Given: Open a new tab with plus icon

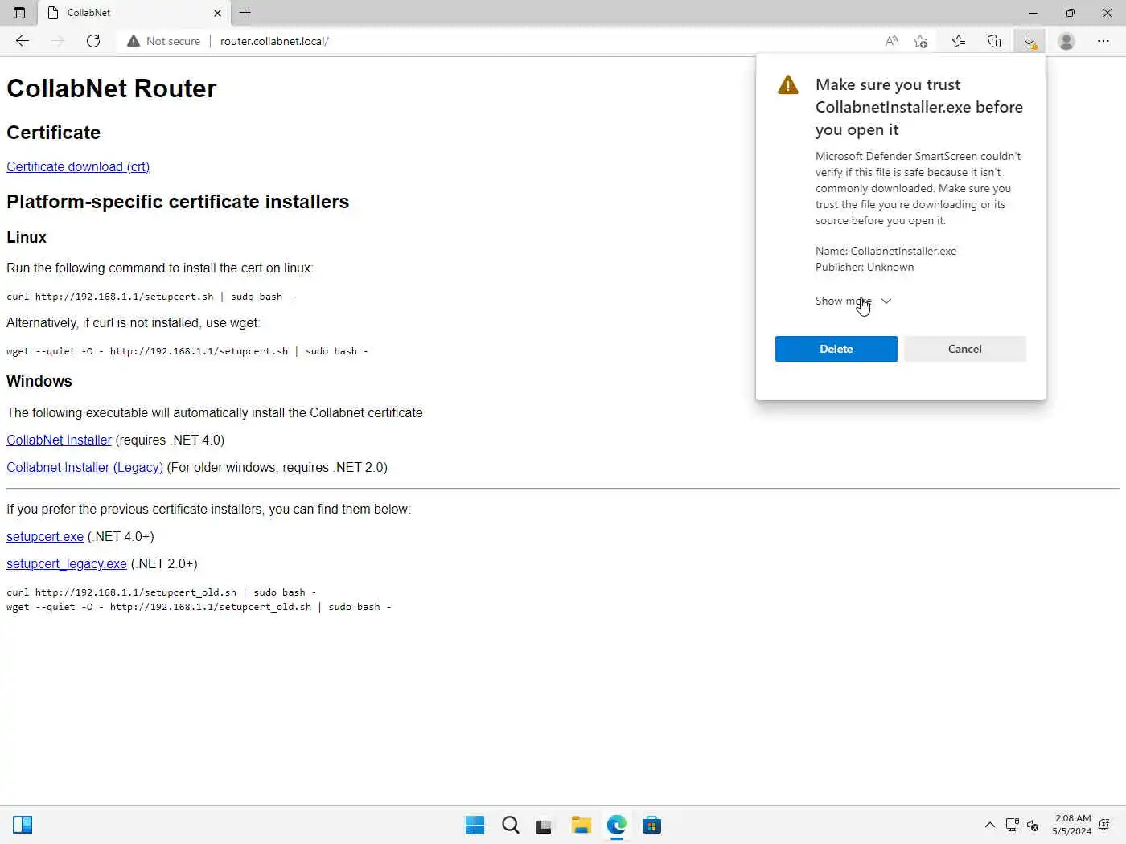Looking at the screenshot, I should (245, 13).
